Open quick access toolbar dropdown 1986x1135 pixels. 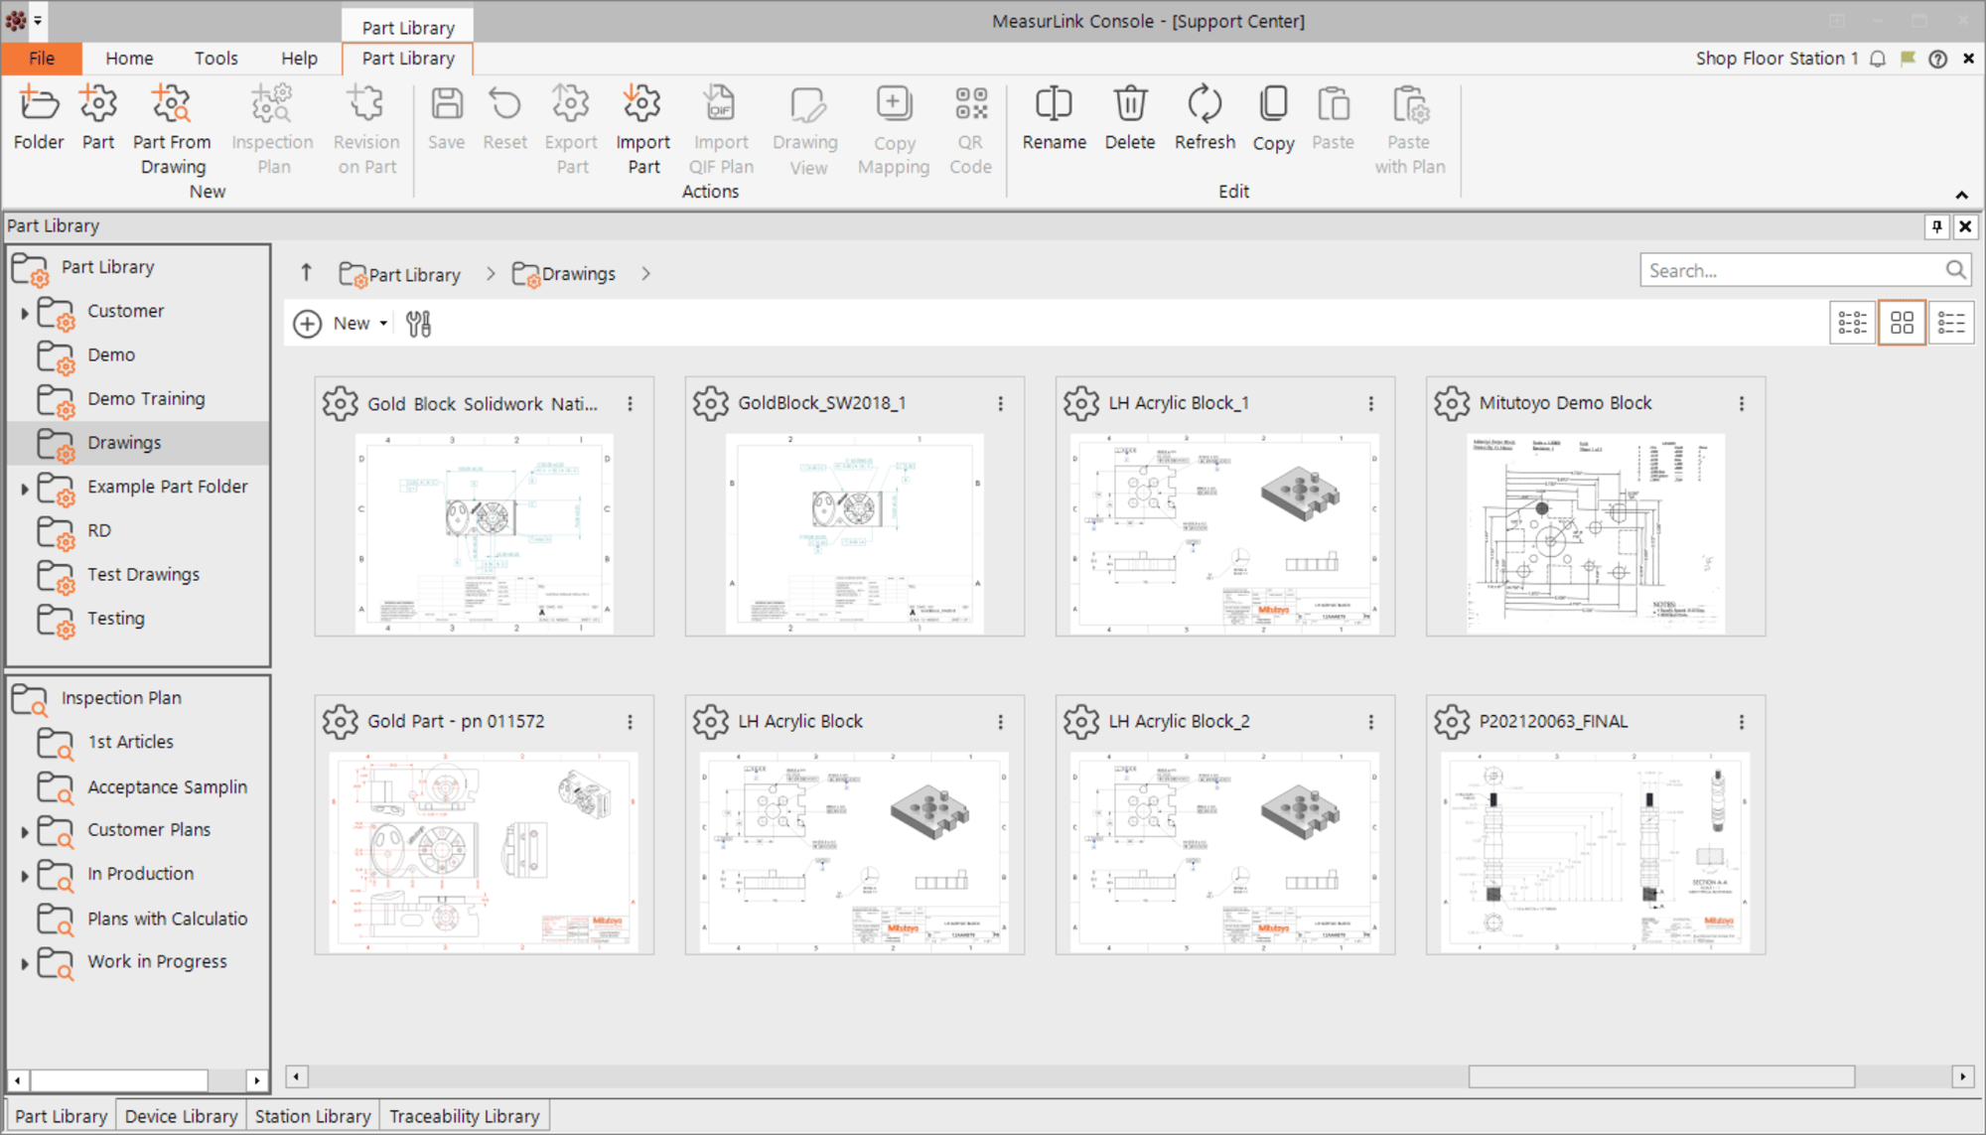[x=38, y=20]
